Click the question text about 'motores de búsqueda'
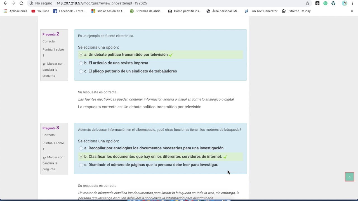This screenshot has width=358, height=201. 159,130
